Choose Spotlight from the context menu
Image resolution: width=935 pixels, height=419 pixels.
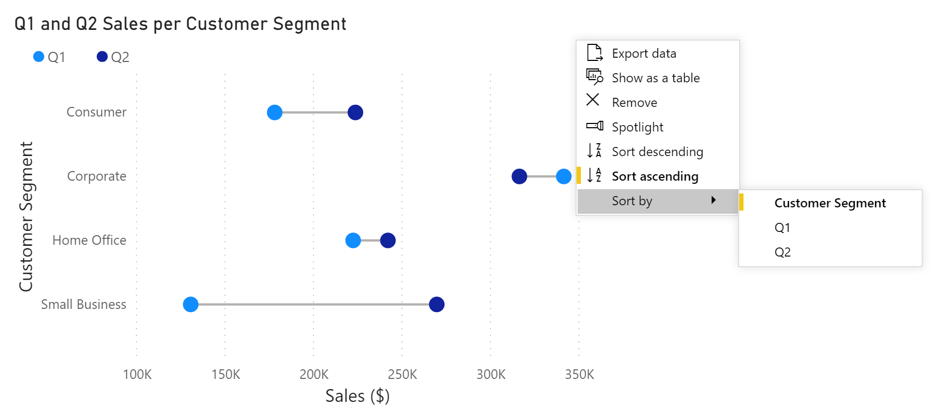click(x=638, y=127)
